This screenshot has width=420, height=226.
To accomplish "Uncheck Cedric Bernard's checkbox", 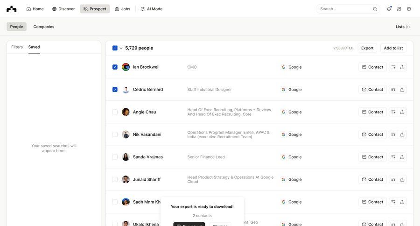I will pyautogui.click(x=115, y=90).
